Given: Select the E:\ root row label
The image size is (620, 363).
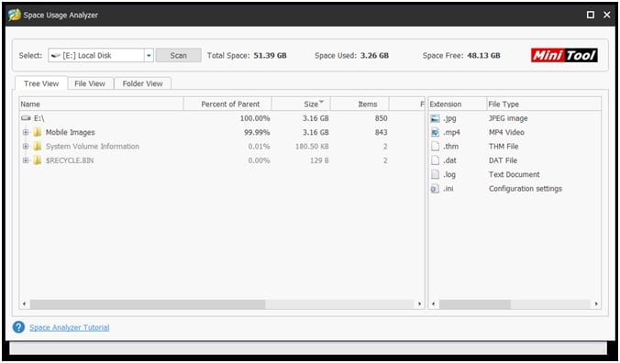Looking at the screenshot, I should [39, 118].
